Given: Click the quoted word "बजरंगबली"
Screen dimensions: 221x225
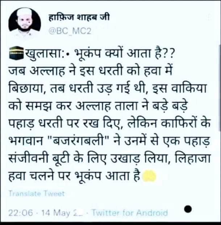Looking at the screenshot, I should (78, 141).
